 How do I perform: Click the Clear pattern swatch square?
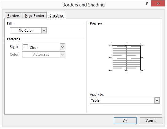pos(25,47)
